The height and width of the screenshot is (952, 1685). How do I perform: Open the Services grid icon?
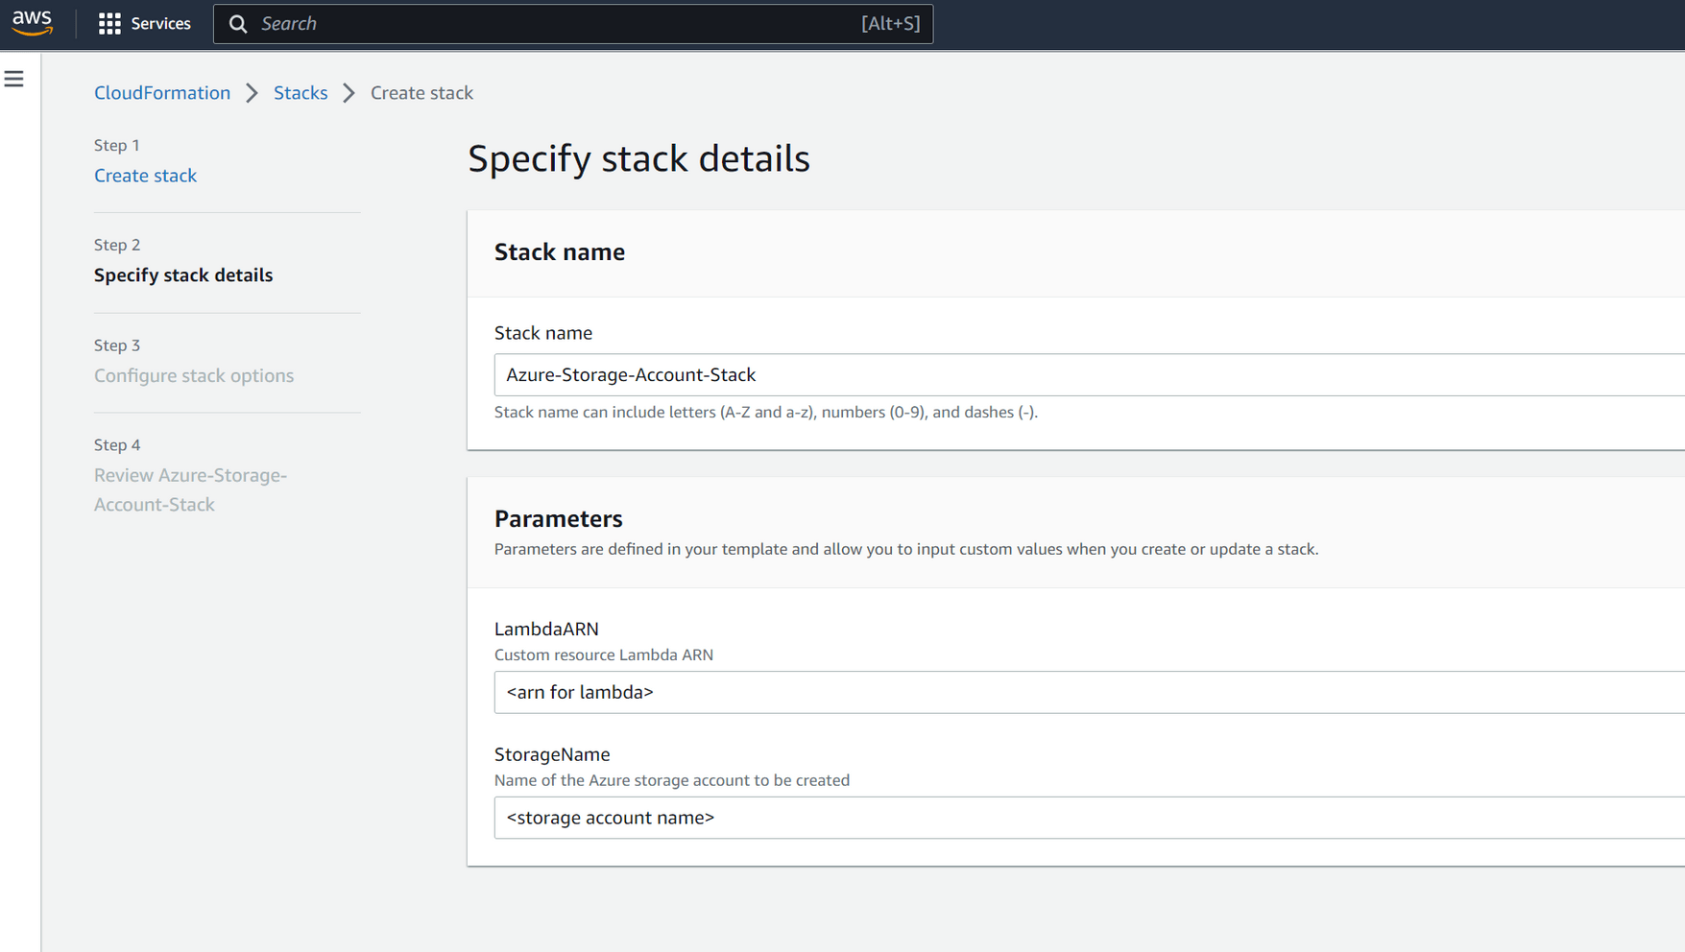109,23
